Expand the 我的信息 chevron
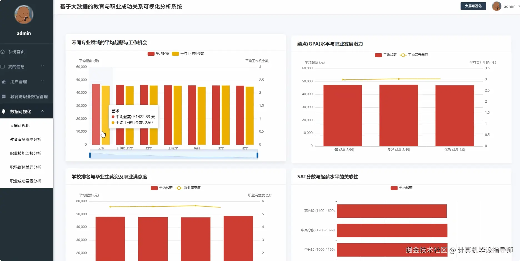520x261 pixels. 42,66
